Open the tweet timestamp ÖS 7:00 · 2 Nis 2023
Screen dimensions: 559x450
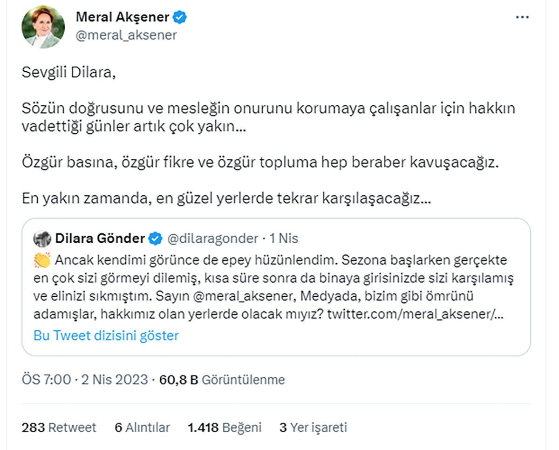[84, 380]
